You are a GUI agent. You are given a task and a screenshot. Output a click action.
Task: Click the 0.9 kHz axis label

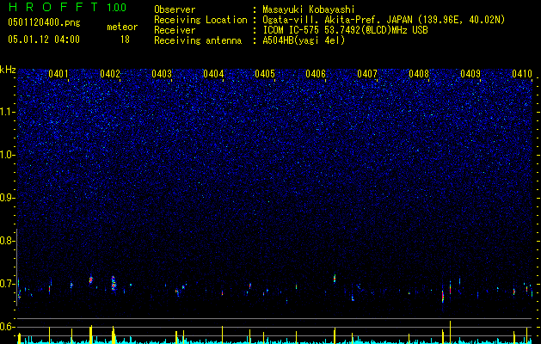(7, 198)
